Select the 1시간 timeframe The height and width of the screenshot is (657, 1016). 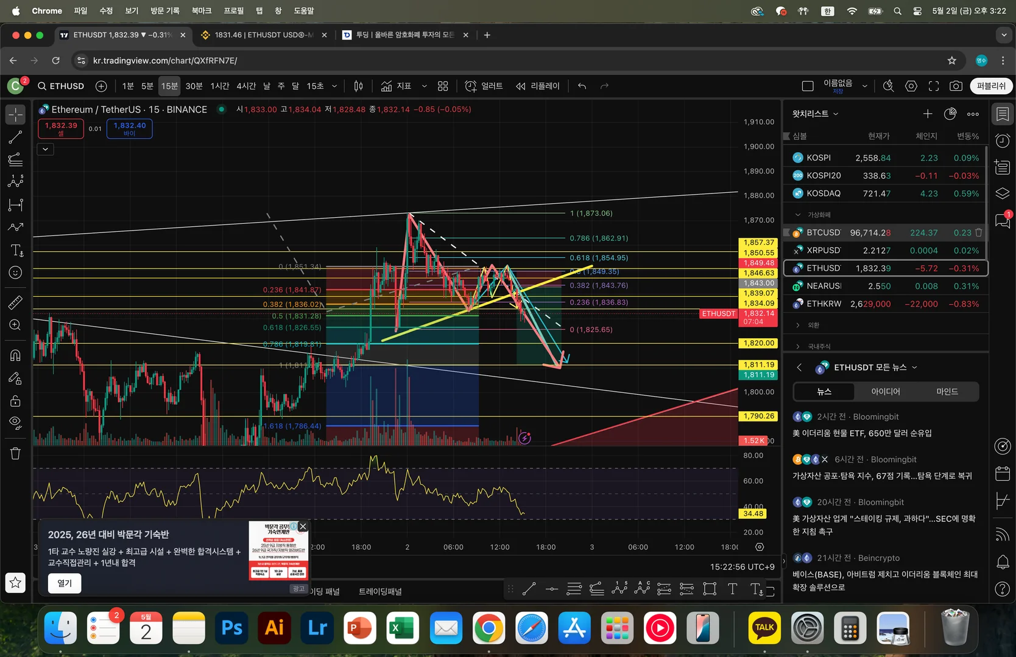219,86
